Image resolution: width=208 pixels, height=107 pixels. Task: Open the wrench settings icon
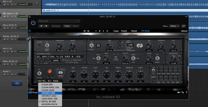pyautogui.click(x=183, y=93)
